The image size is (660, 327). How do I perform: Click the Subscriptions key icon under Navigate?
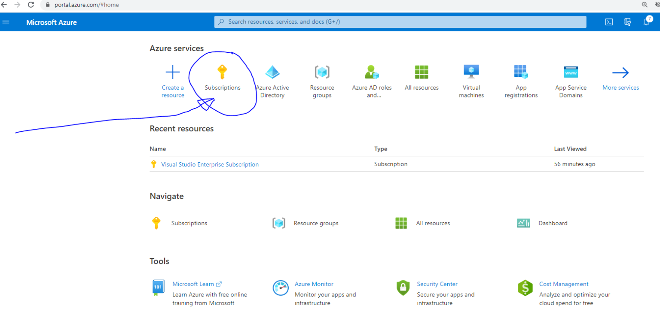click(x=156, y=223)
